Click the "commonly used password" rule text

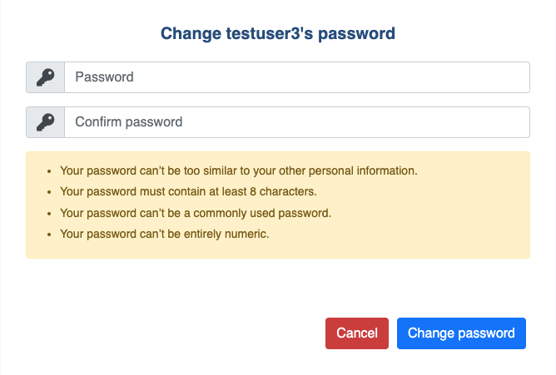(196, 213)
